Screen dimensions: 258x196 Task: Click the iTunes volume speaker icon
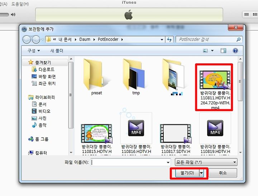[x=13, y=15]
